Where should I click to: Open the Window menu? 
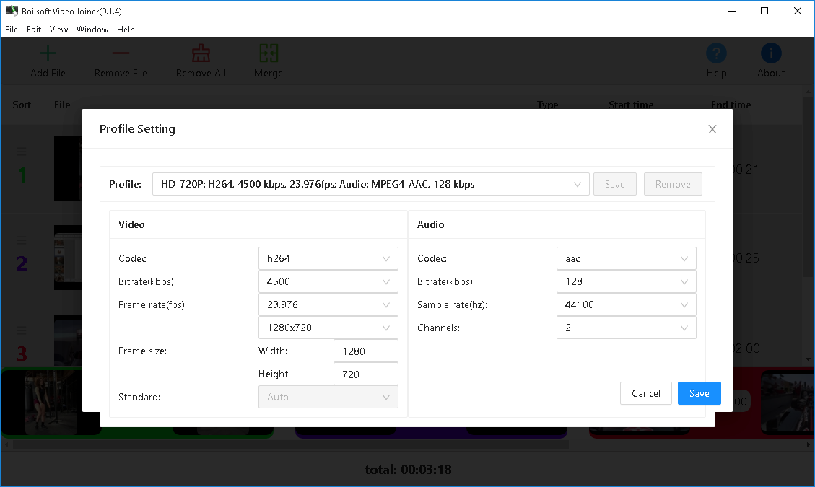[x=92, y=30]
